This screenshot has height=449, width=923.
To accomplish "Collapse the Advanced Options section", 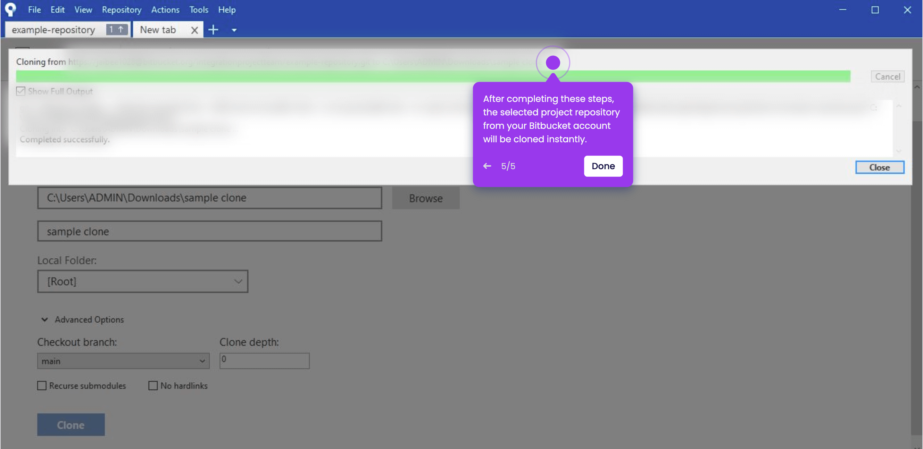I will 45,319.
